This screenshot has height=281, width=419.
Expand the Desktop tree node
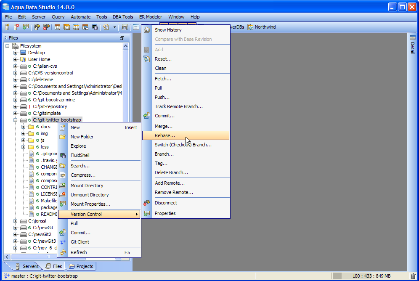(16, 53)
